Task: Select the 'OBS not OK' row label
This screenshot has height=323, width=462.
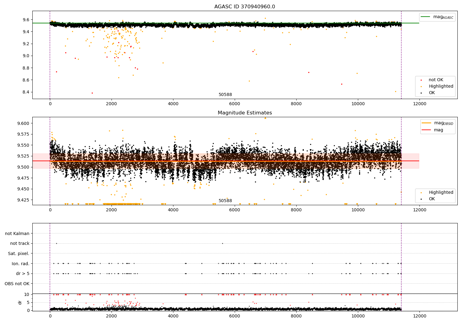Action: [x=17, y=284]
